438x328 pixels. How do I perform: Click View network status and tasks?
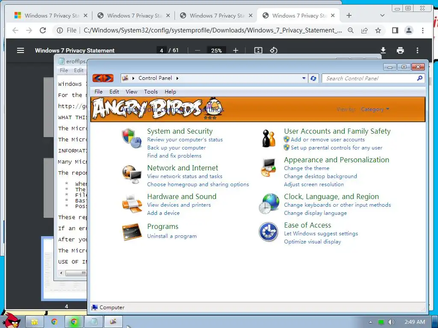pyautogui.click(x=185, y=176)
